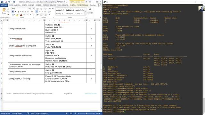The height and width of the screenshot is (115, 205).
Task: Click the INGLÉS (ESTADOS UNIDOS) language indicator
Action: click(39, 113)
